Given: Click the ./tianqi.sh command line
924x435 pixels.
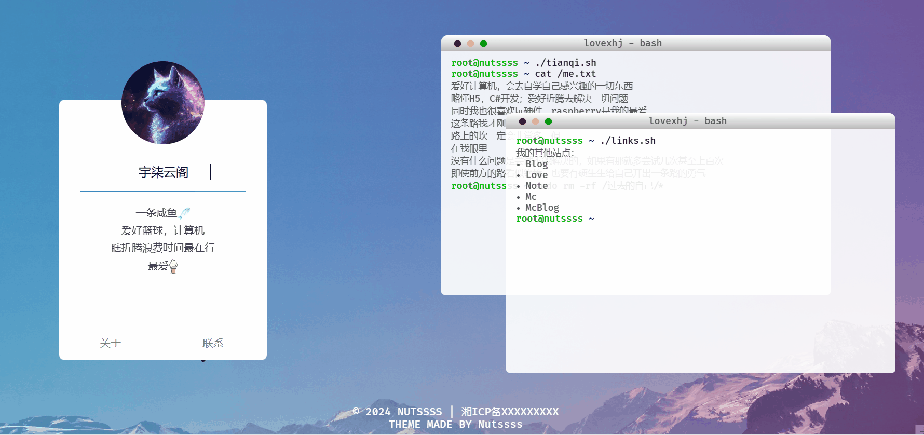Looking at the screenshot, I should [x=524, y=63].
